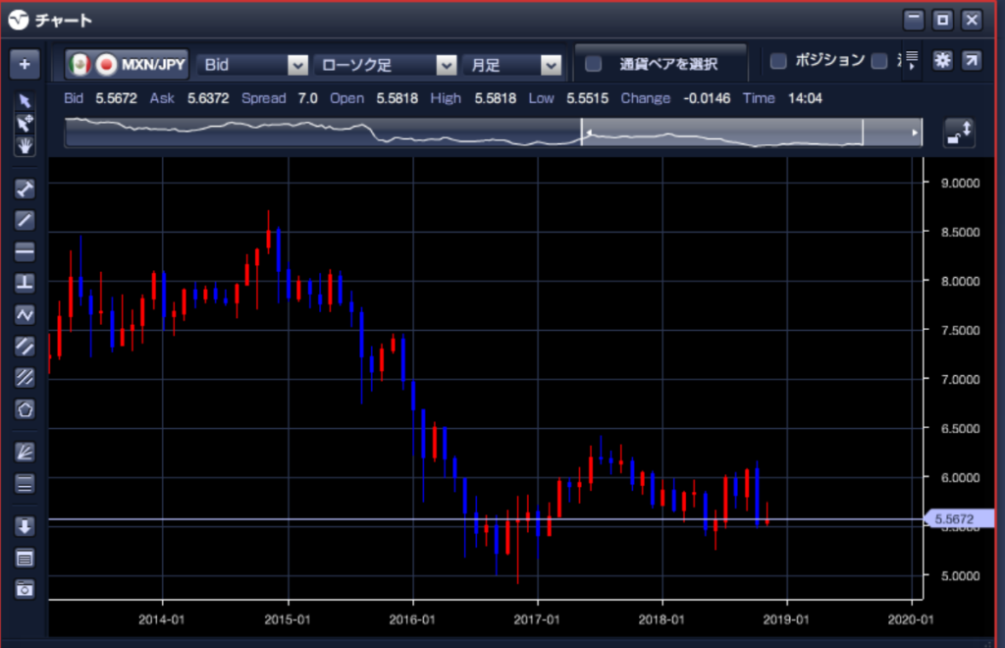Click the camera snapshot icon
The height and width of the screenshot is (648, 1005).
click(x=25, y=589)
